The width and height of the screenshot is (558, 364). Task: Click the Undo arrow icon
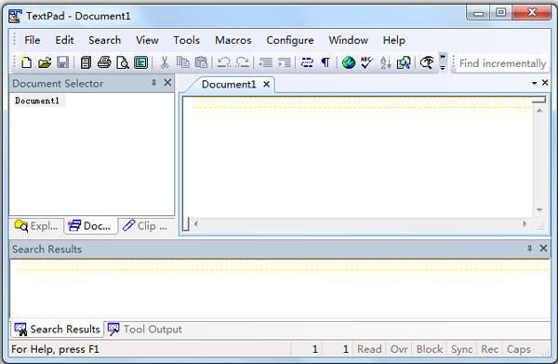[x=224, y=62]
